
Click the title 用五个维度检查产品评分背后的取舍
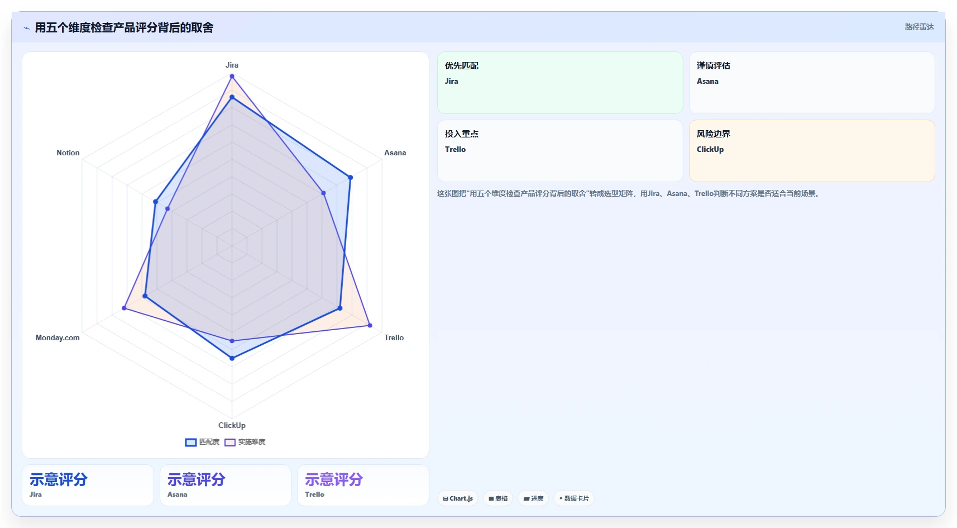coord(124,28)
